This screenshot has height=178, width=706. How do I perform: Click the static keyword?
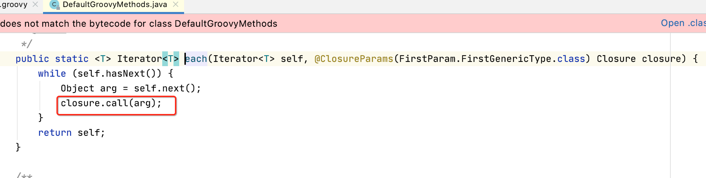coord(72,59)
